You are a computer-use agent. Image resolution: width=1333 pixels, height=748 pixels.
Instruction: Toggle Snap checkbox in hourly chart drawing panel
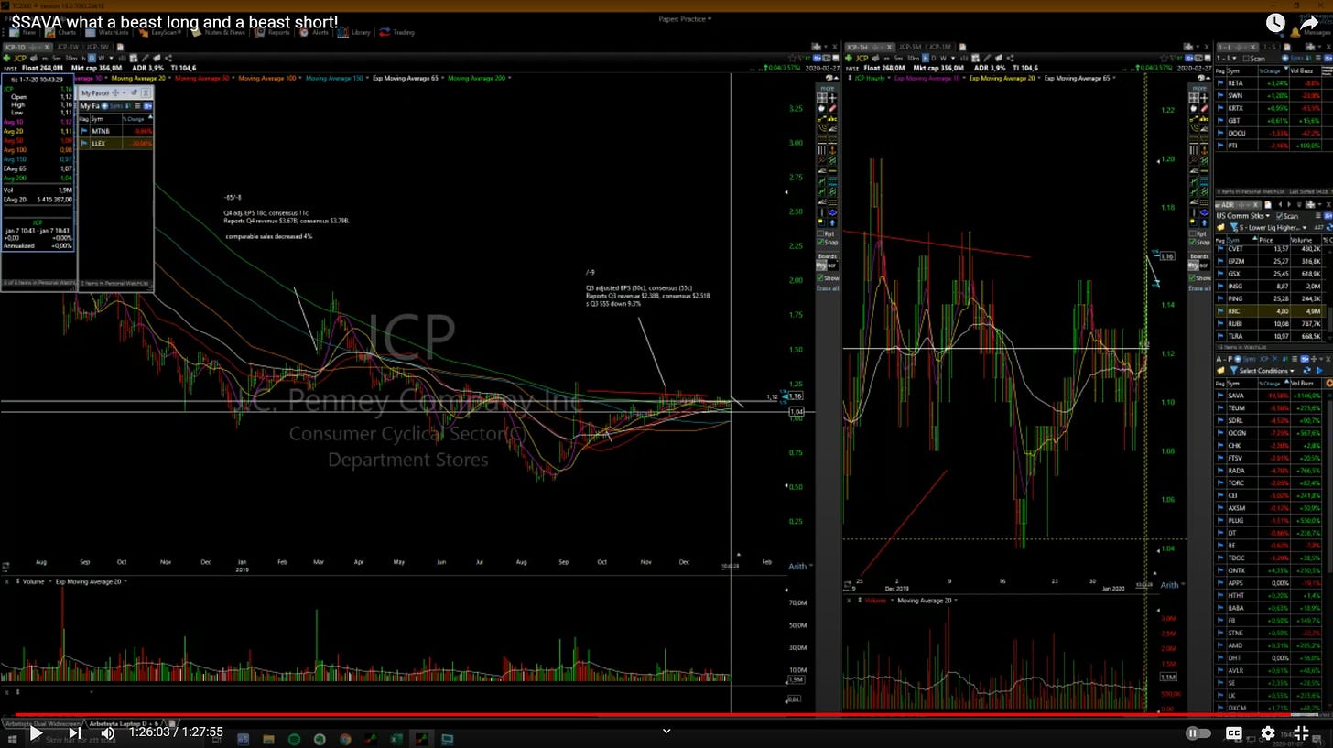[x=1193, y=243]
